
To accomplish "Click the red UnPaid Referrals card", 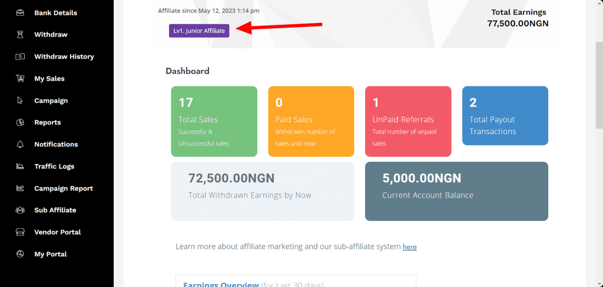I will point(408,122).
